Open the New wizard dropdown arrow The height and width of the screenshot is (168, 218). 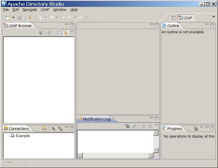[13, 17]
